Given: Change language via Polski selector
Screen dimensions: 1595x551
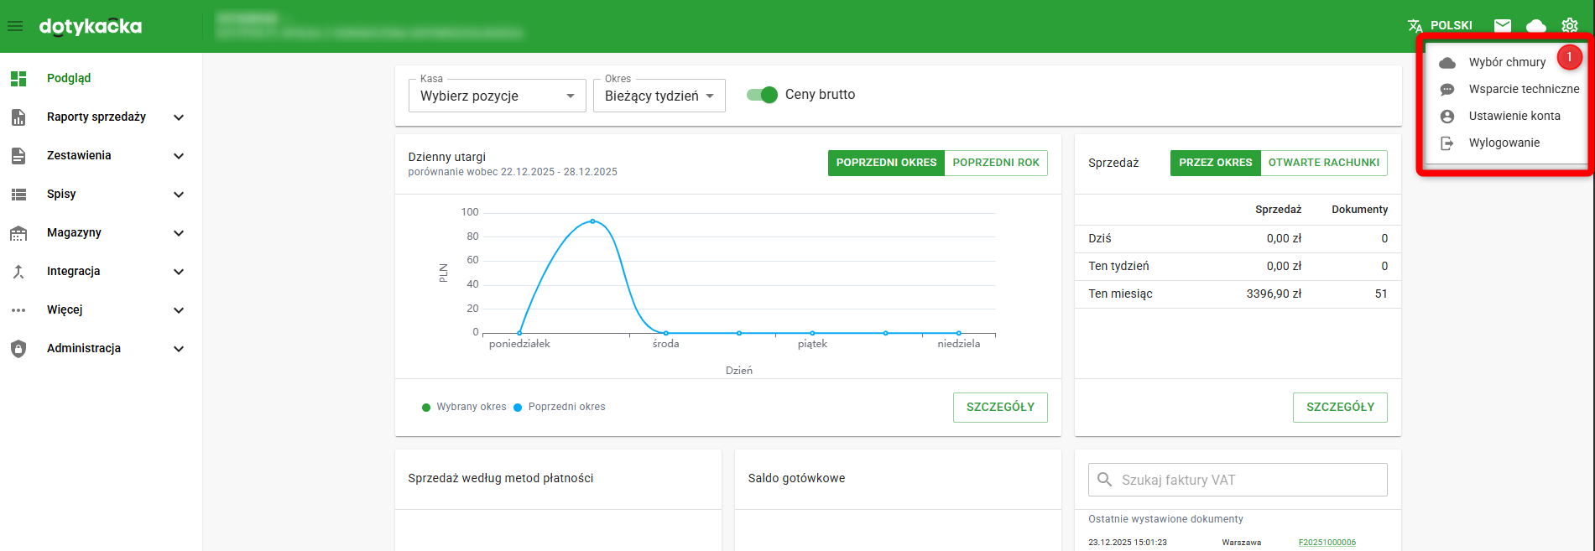Looking at the screenshot, I should click(1441, 26).
